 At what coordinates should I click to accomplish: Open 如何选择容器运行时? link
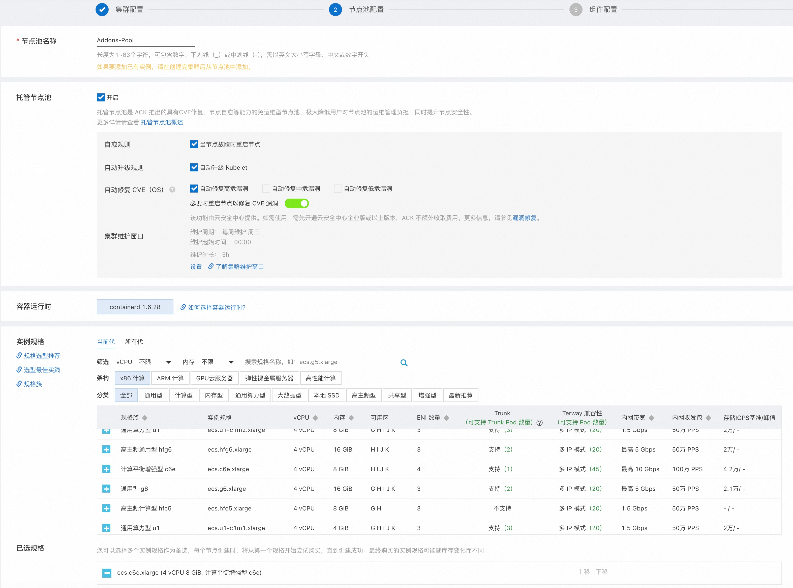tap(216, 307)
